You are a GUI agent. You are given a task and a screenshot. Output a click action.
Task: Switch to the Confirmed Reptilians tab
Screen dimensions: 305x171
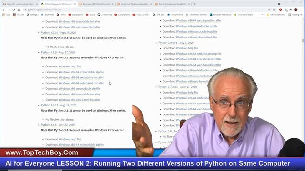coord(134,4)
